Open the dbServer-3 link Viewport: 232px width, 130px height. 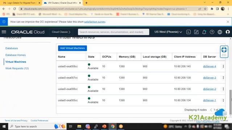tap(210, 78)
